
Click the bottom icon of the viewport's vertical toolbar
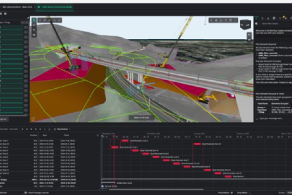34,35
